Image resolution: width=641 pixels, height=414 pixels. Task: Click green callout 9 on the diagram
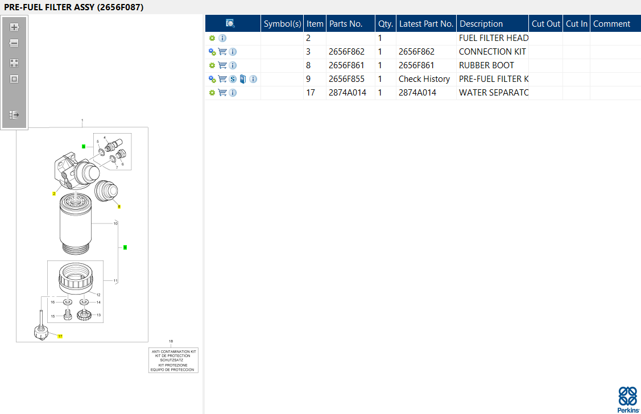coord(125,248)
